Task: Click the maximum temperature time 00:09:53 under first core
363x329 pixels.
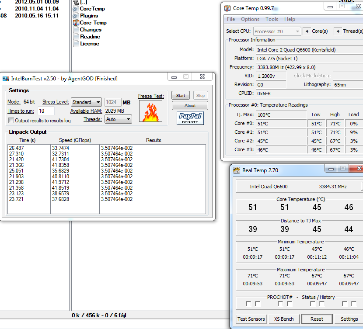Action: (253, 284)
